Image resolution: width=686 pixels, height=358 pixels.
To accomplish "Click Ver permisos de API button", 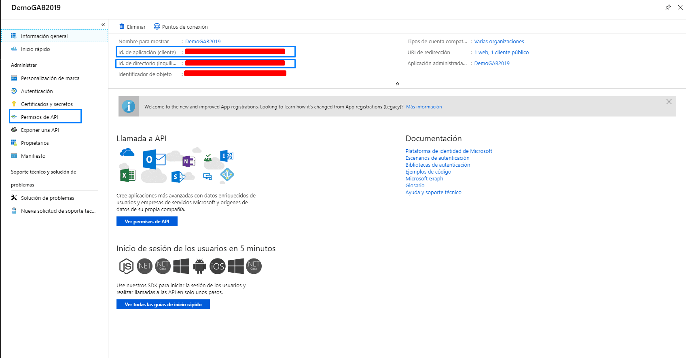I will pyautogui.click(x=147, y=221).
